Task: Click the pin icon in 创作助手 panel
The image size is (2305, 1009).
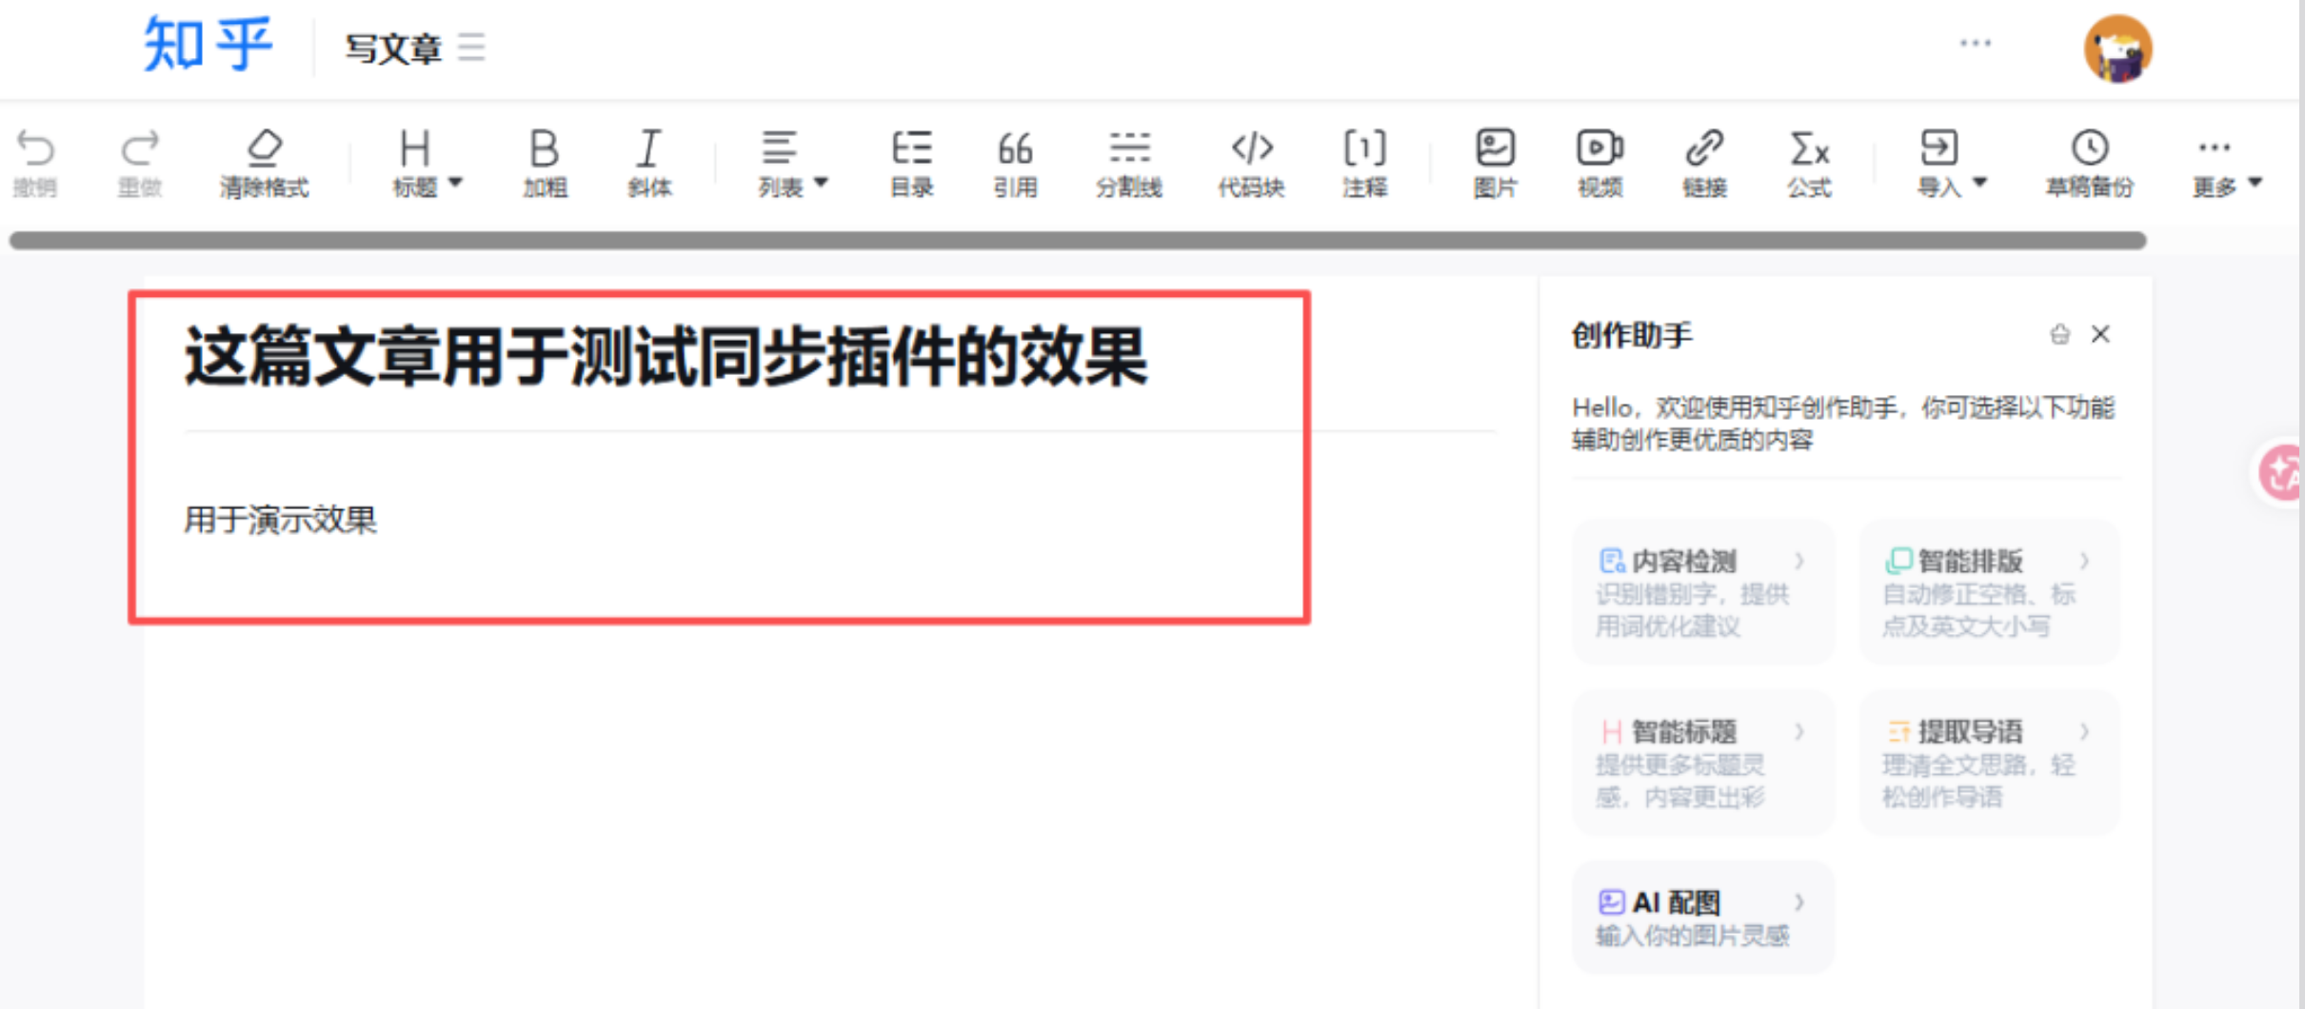Action: (2059, 334)
